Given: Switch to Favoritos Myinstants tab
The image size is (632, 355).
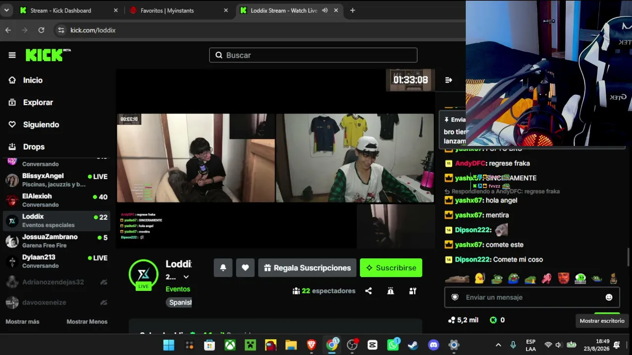Looking at the screenshot, I should (x=178, y=10).
